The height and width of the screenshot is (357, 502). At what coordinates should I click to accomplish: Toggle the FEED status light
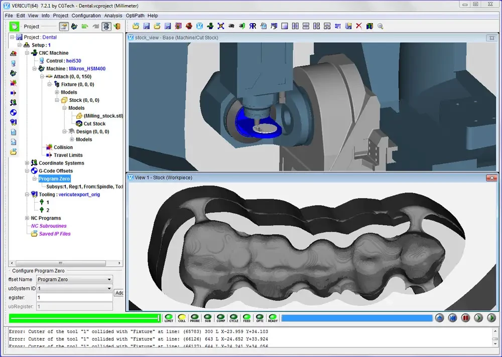pos(246,318)
